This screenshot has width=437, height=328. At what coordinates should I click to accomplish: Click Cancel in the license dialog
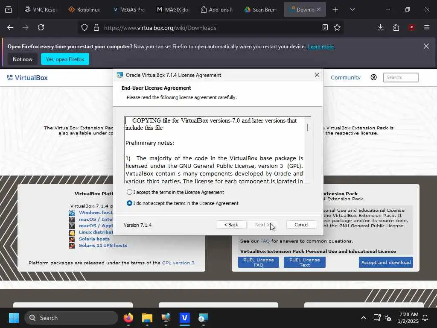coord(301,225)
